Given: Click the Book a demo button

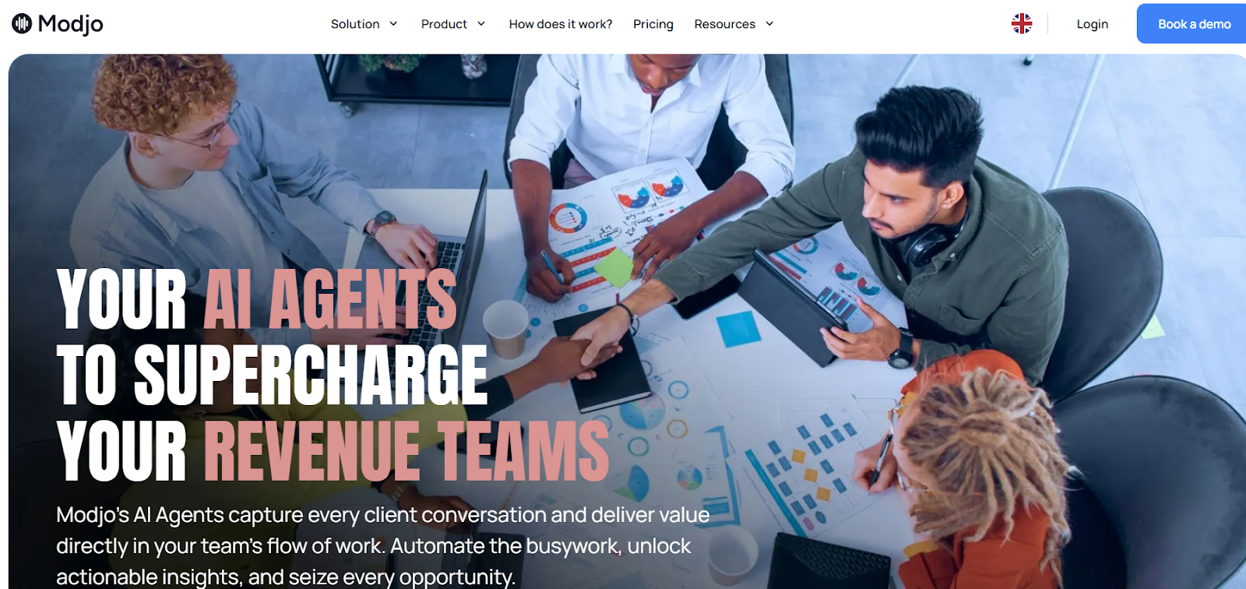Looking at the screenshot, I should (1191, 24).
